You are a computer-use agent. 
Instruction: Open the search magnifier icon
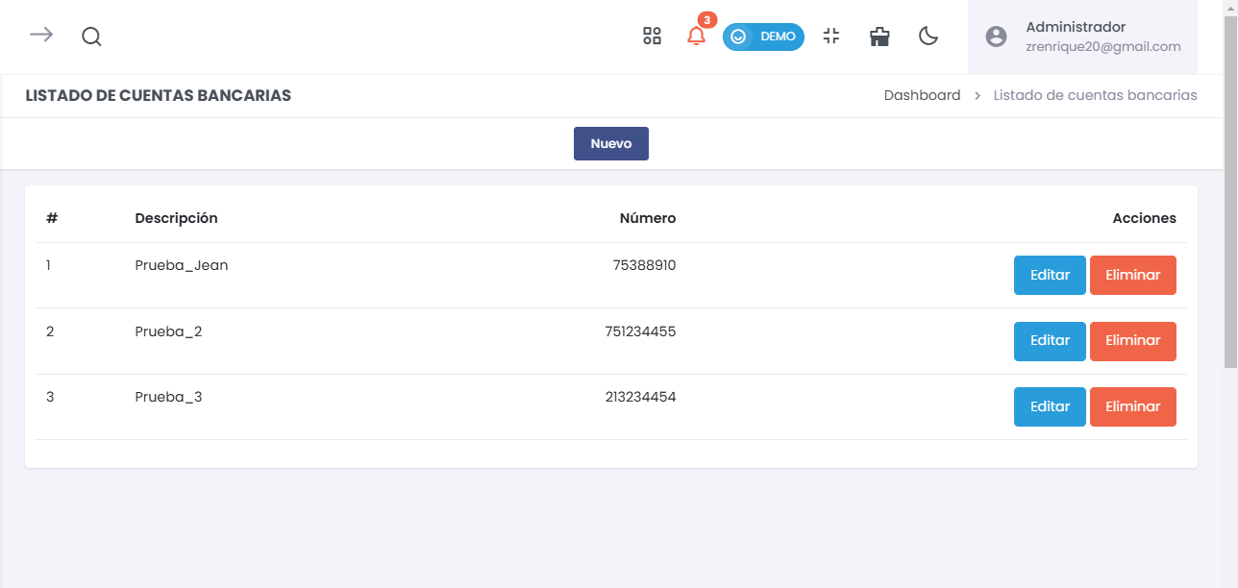(x=91, y=37)
